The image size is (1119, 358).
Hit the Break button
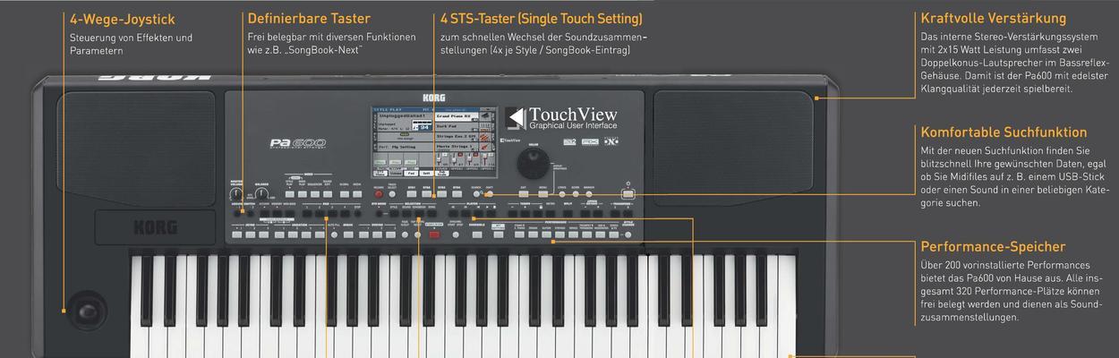(348, 234)
